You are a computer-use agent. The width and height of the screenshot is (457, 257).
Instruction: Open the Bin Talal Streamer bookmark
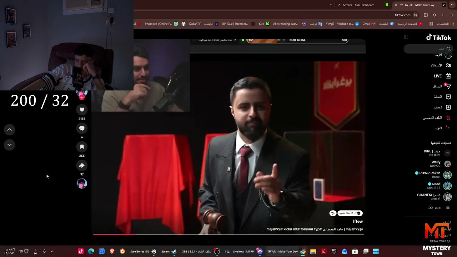(238, 24)
